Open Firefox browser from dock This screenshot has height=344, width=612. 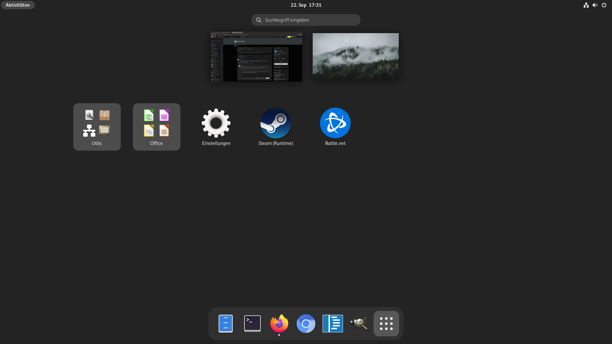(x=279, y=323)
